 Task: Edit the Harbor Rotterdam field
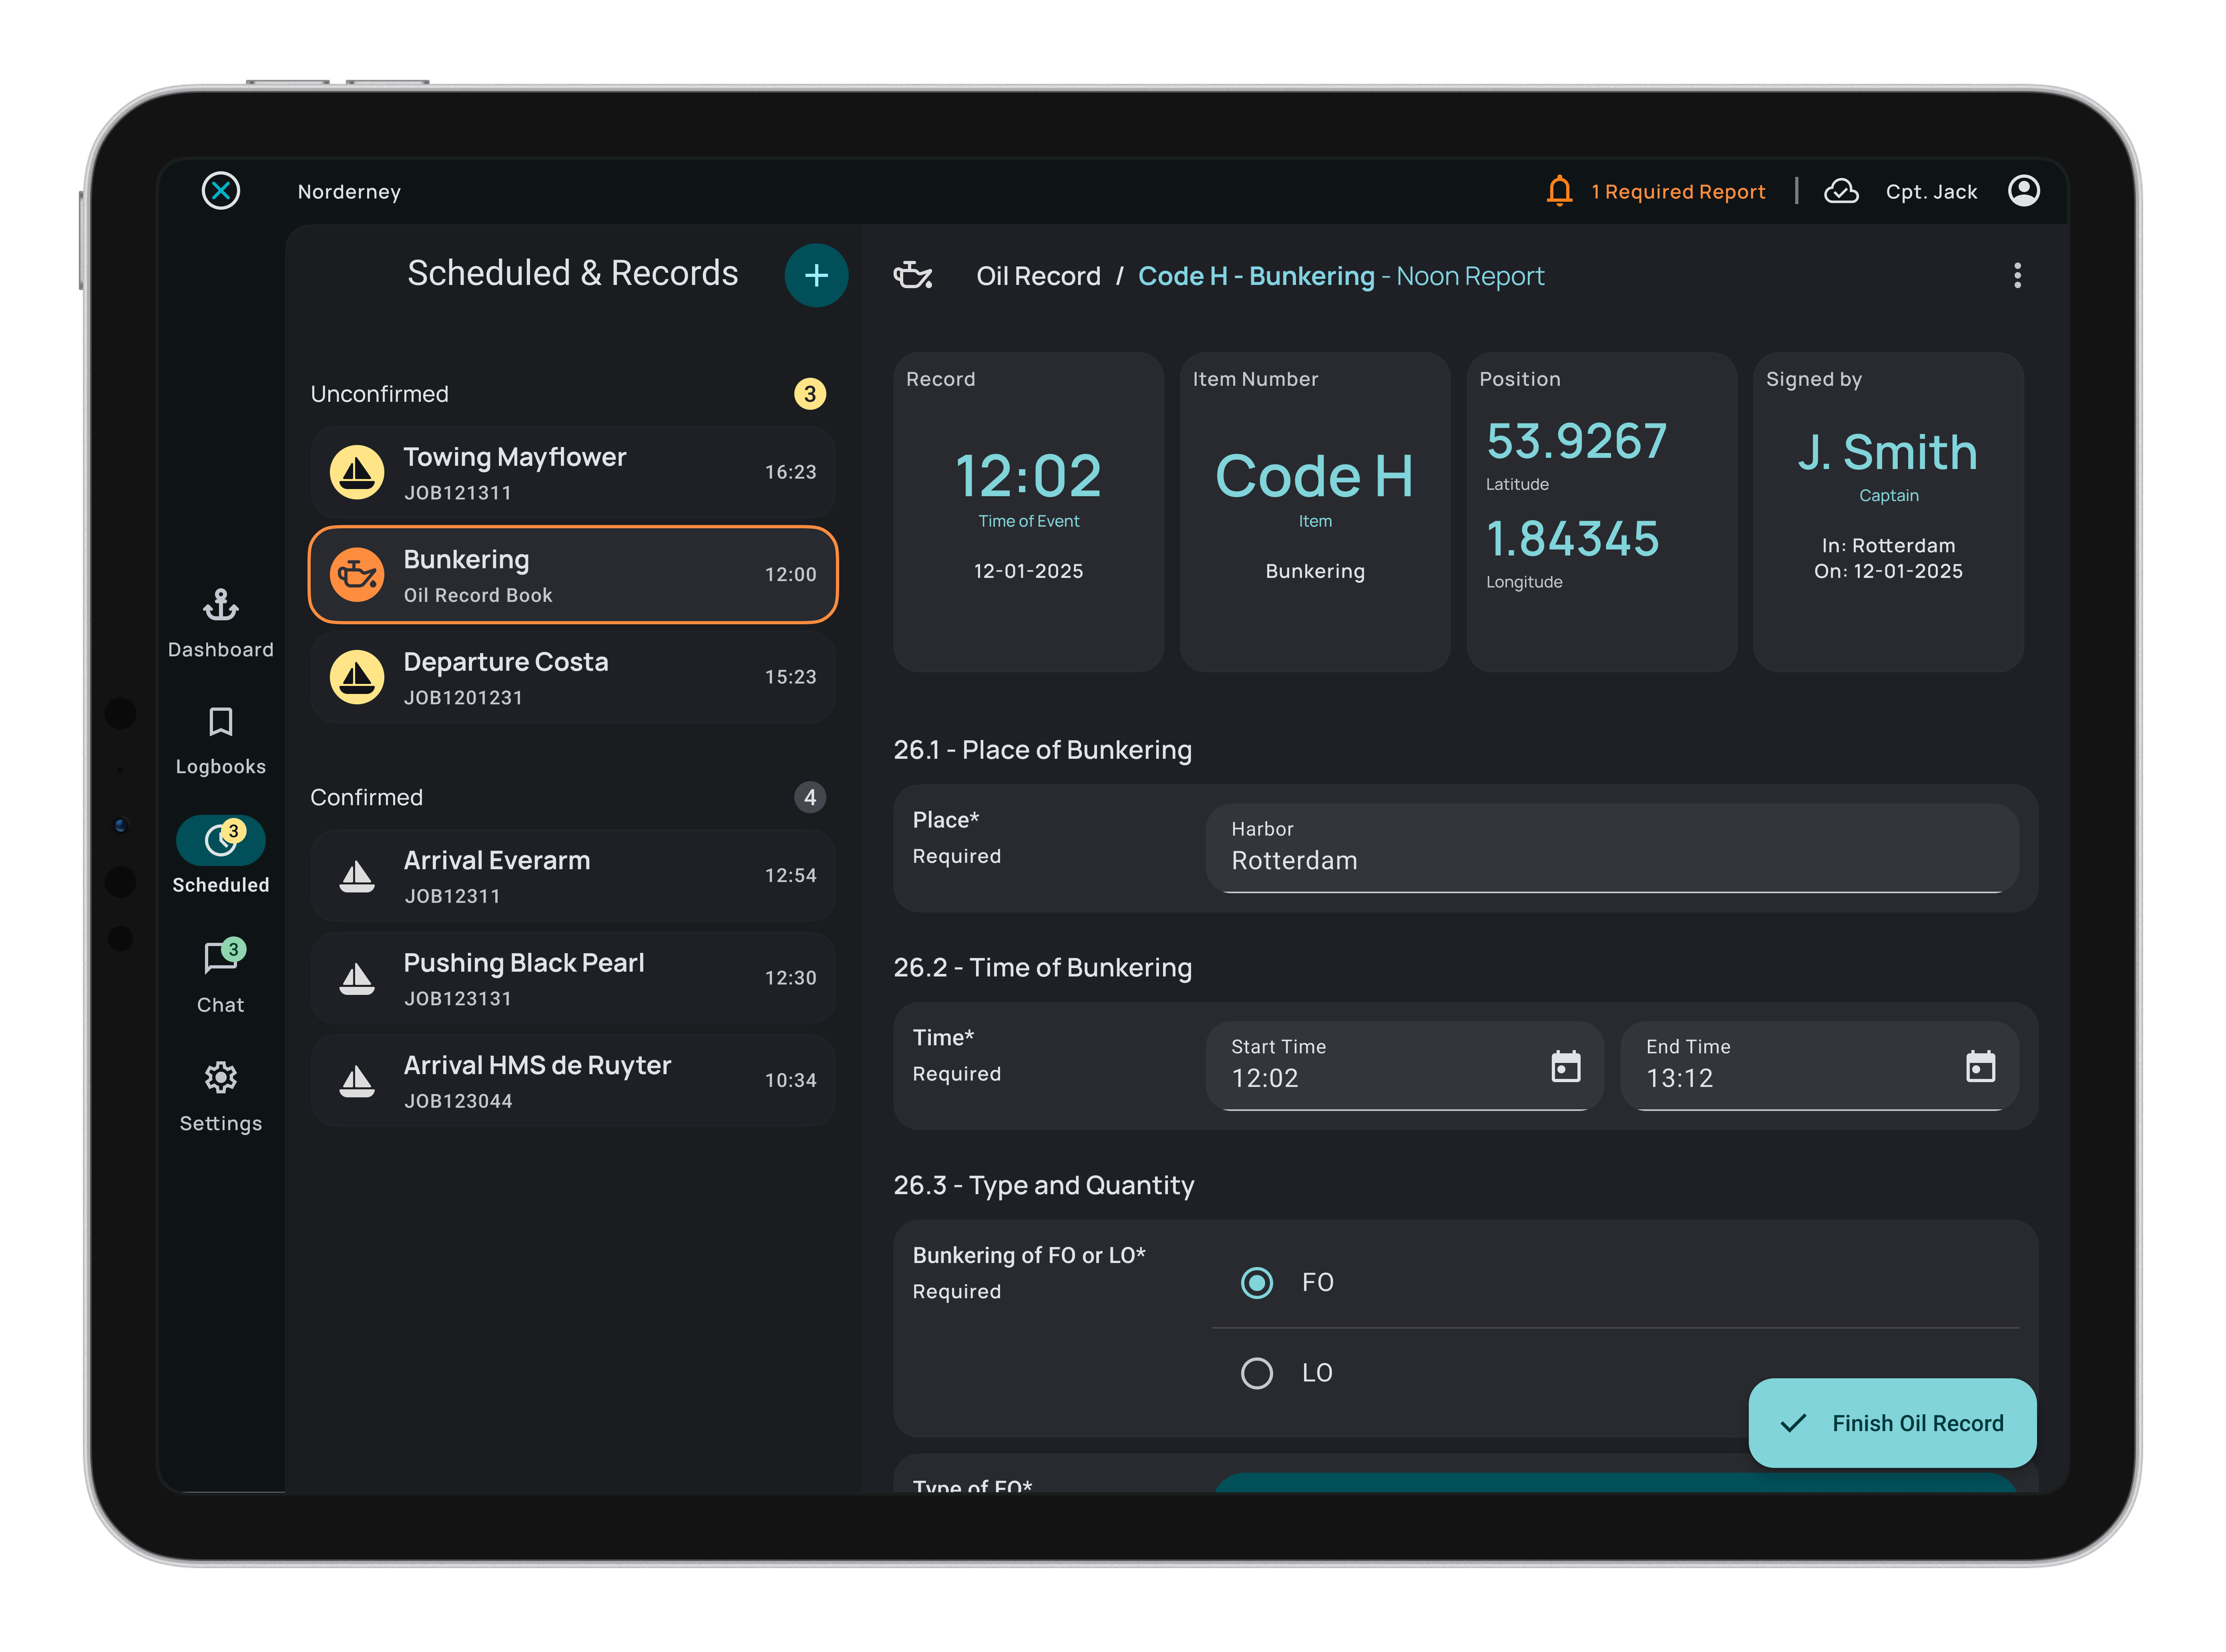(x=1612, y=848)
